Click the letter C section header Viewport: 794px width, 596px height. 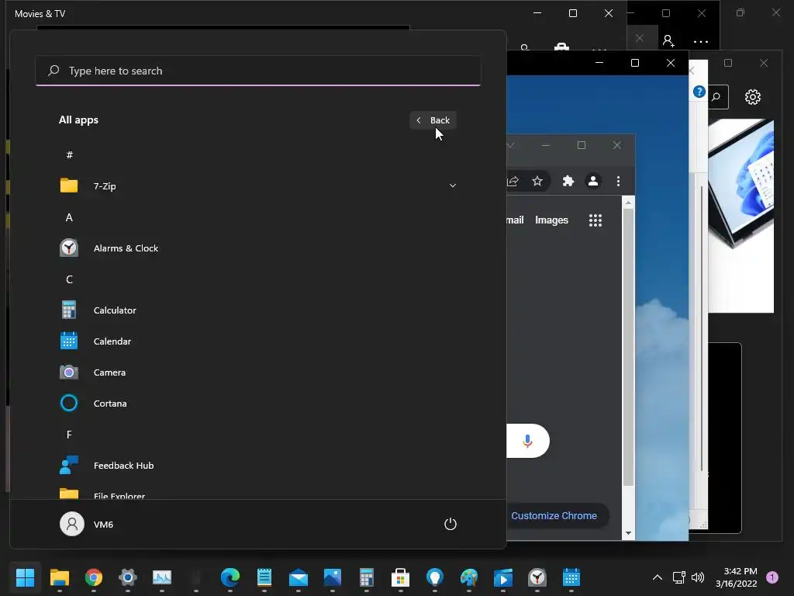(x=69, y=279)
